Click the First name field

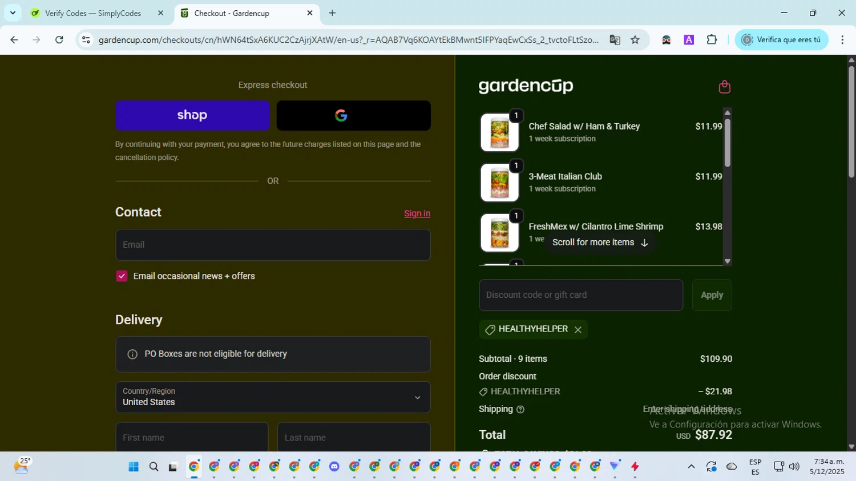192,438
